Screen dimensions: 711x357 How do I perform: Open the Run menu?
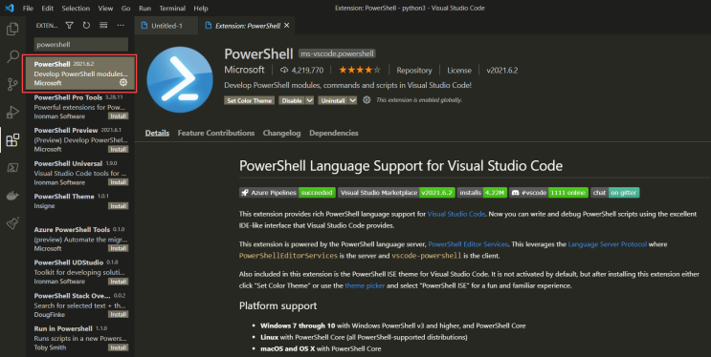click(x=145, y=9)
